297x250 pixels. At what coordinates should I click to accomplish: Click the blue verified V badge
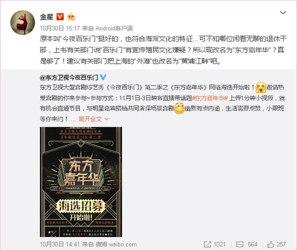click(x=103, y=77)
